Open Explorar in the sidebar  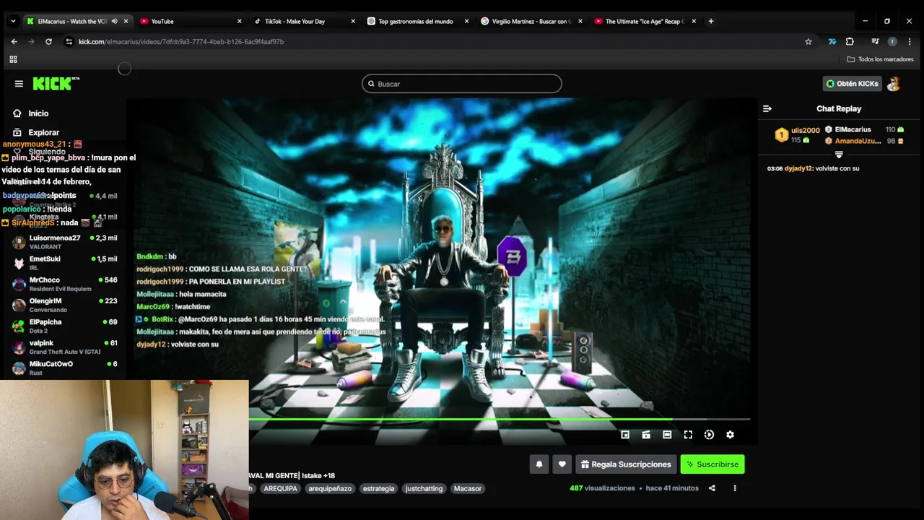(x=43, y=132)
